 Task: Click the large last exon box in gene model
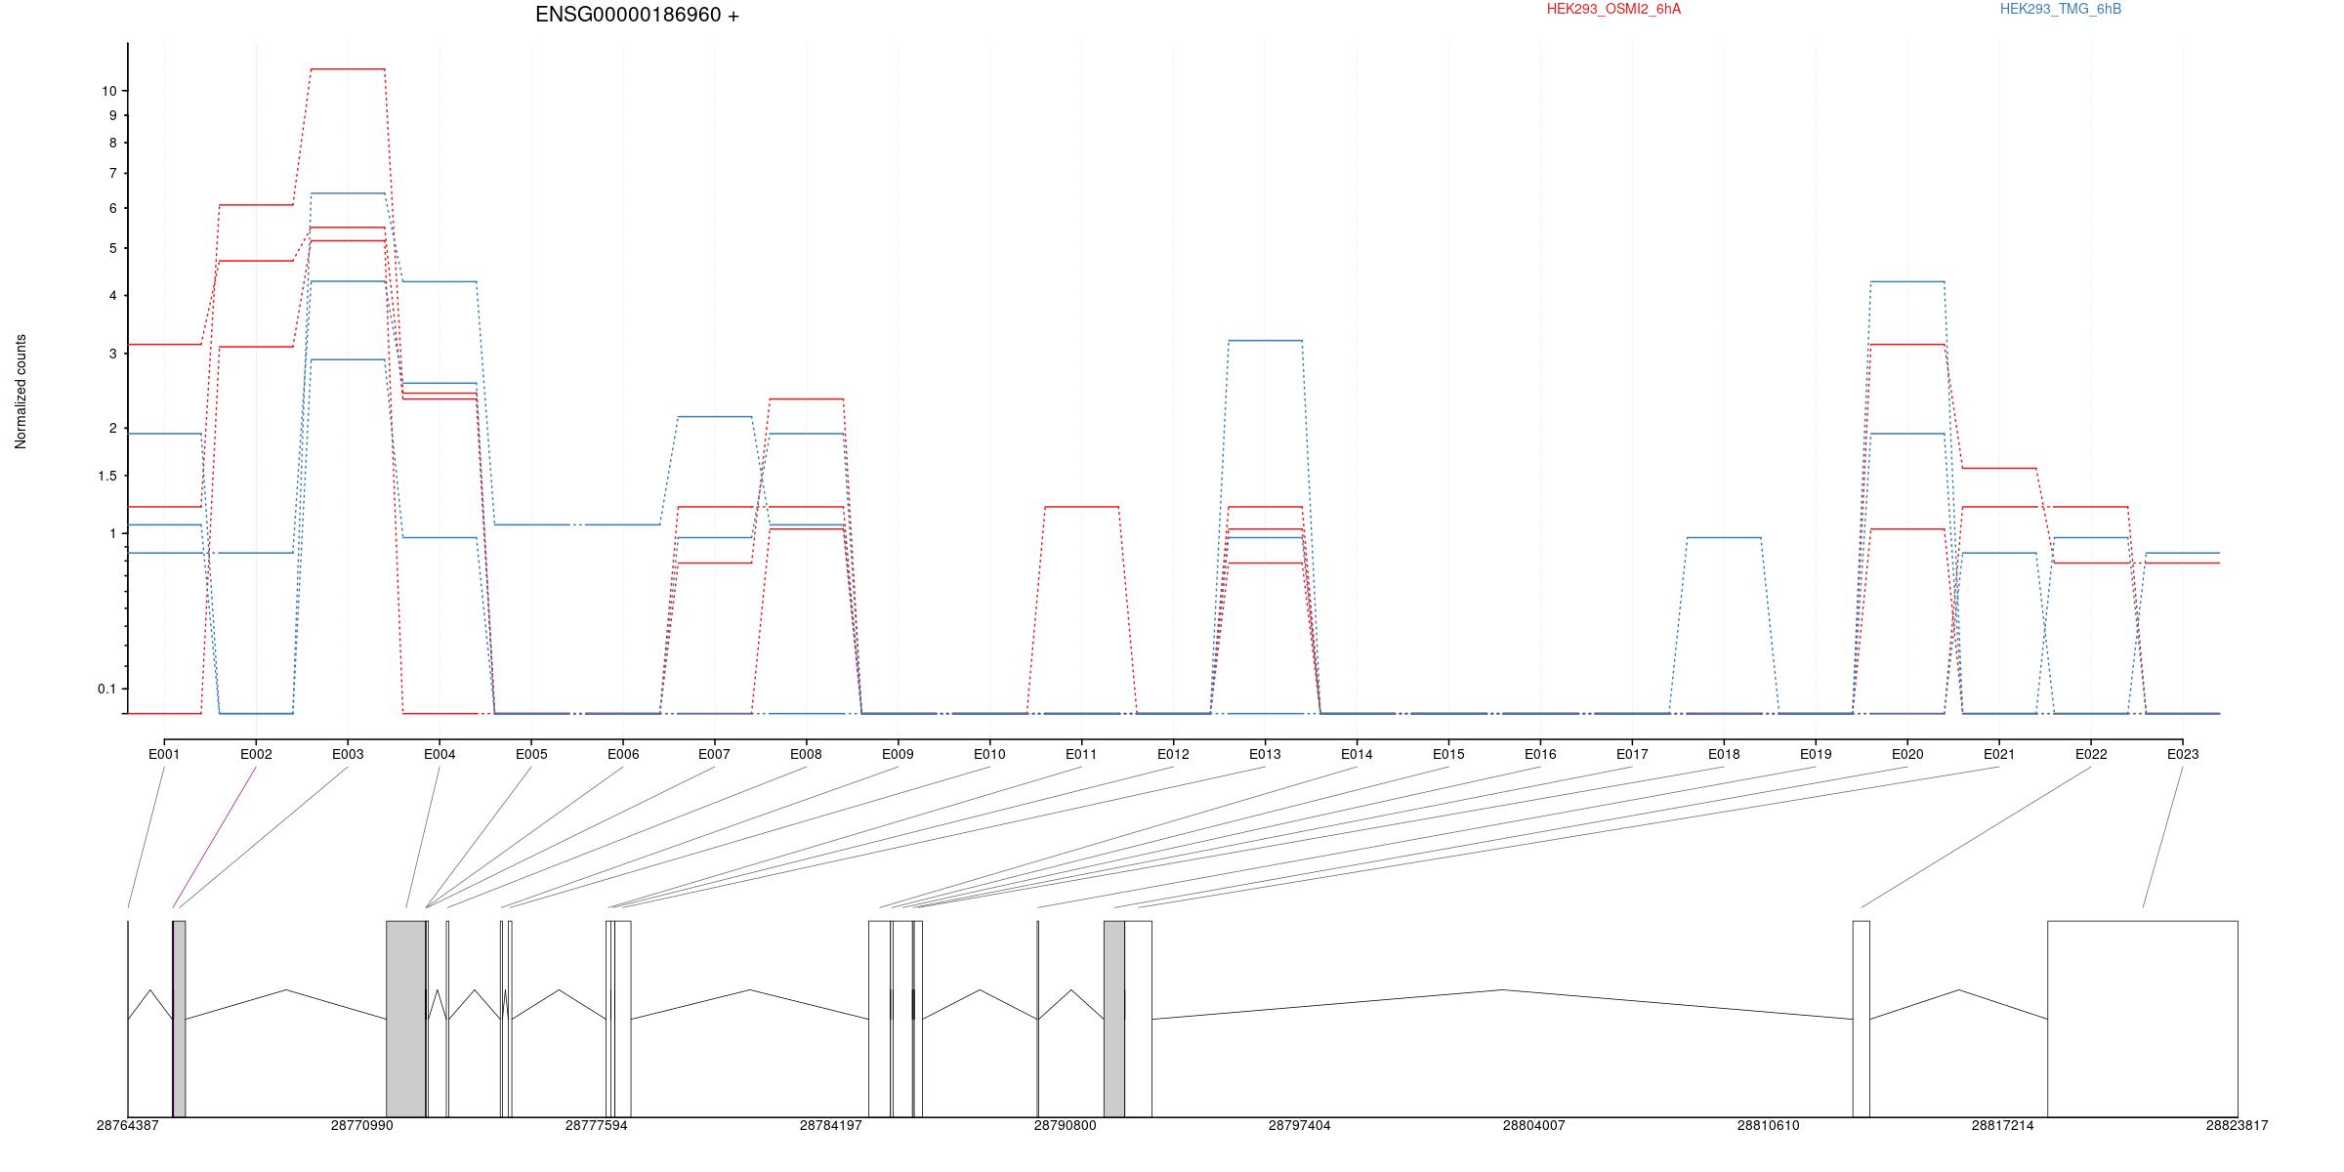[2142, 1019]
